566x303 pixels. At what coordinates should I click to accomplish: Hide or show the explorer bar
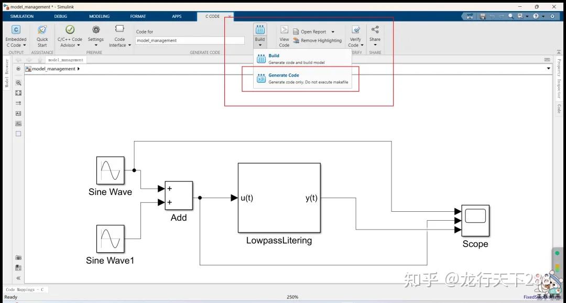click(x=18, y=69)
